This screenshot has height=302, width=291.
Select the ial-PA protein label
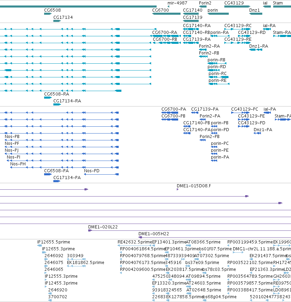pyautogui.click(x=270, y=109)
